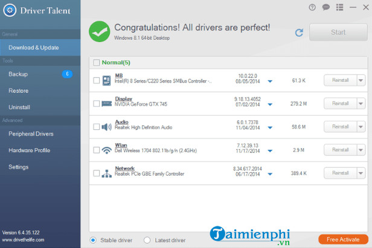372x248 pixels.
Task: Click the 279.2 M size value
Action: click(299, 104)
